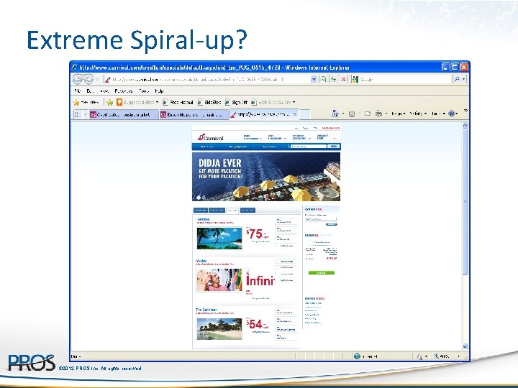Click the Mexico couple photo thumbnail
The width and height of the screenshot is (518, 388).
click(x=219, y=280)
